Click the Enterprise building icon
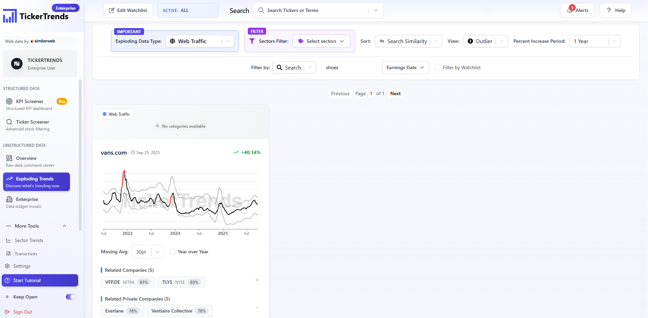 pyautogui.click(x=9, y=199)
